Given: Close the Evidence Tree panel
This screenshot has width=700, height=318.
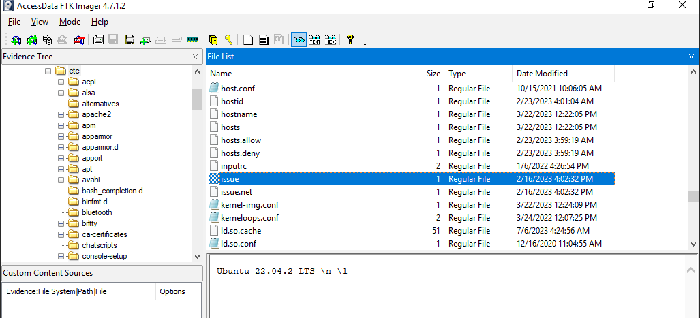Looking at the screenshot, I should tap(195, 57).
